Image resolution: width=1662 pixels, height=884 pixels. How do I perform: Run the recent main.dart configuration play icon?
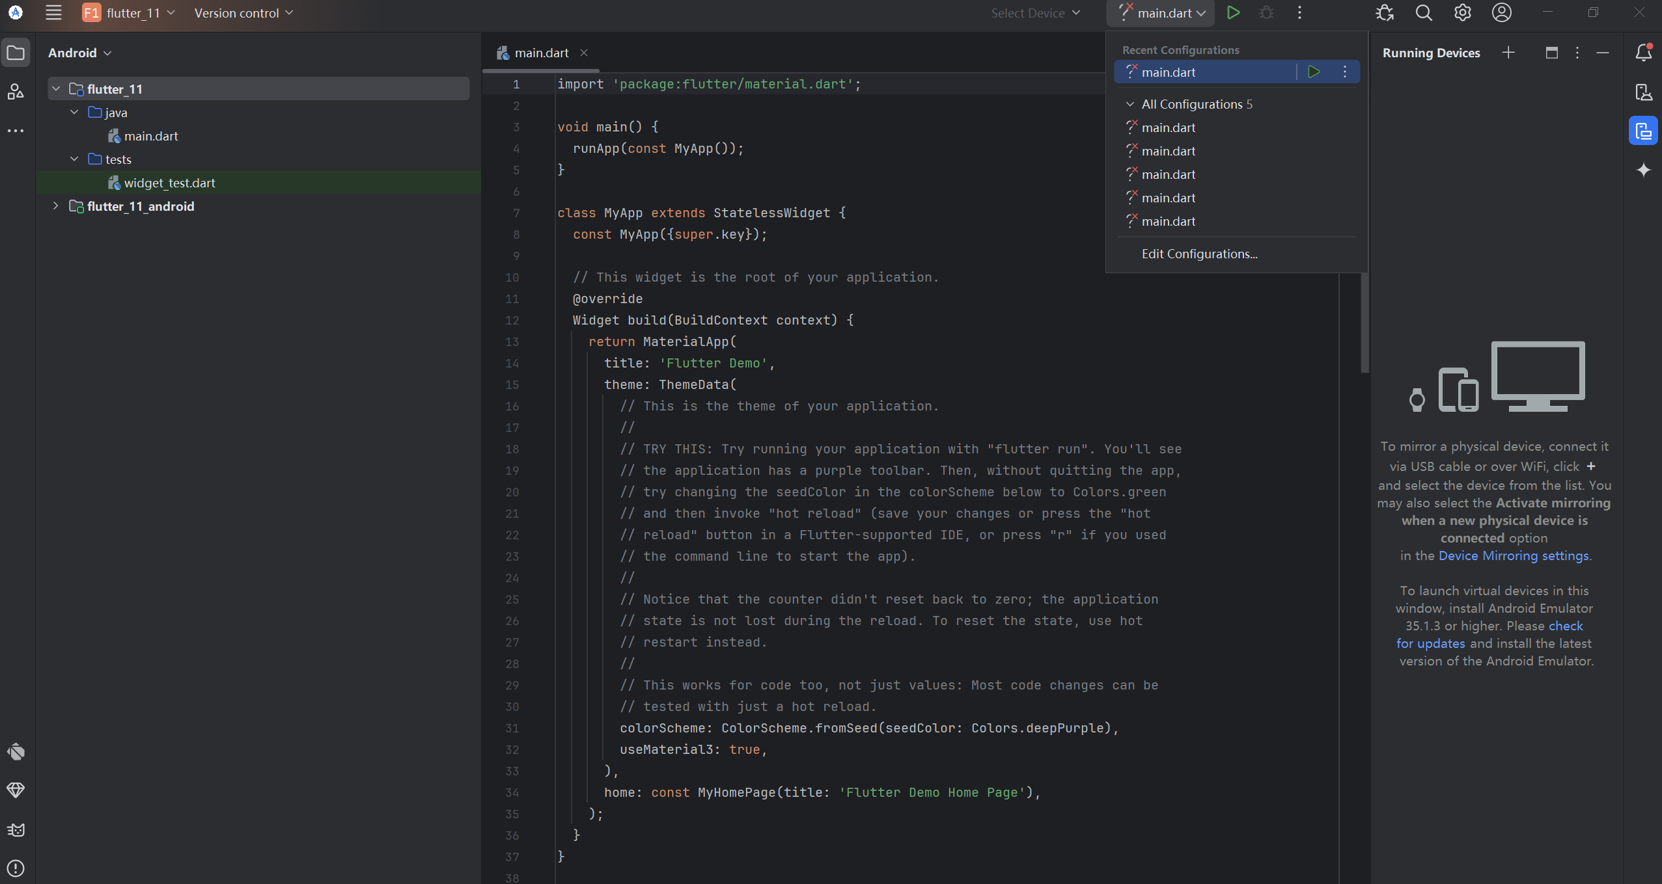[x=1314, y=72]
